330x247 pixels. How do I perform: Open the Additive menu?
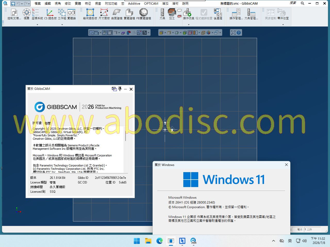click(134, 4)
